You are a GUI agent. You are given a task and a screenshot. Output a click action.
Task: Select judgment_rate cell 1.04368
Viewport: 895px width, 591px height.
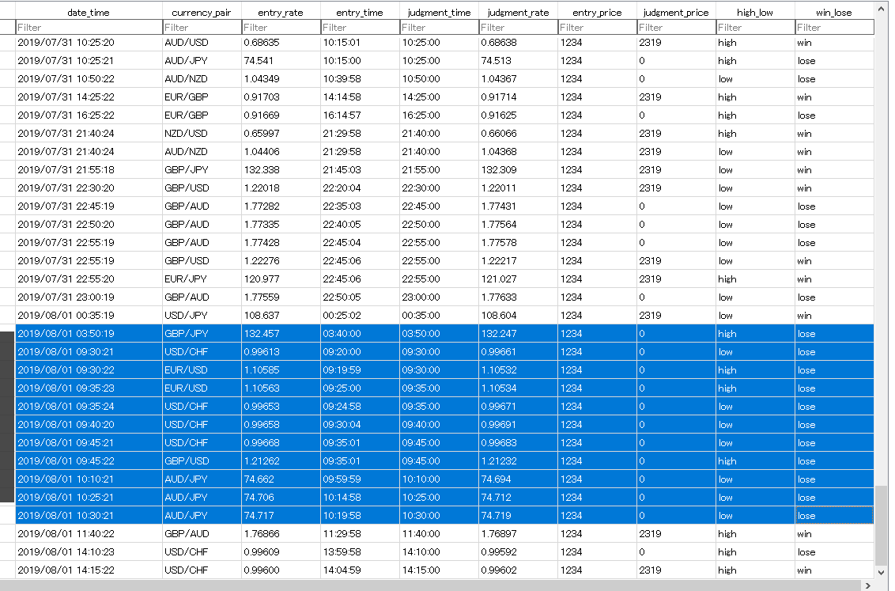click(519, 152)
